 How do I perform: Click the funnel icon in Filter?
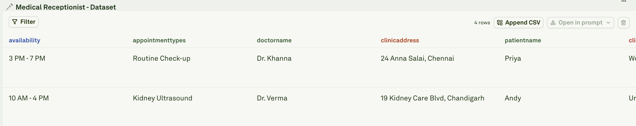pyautogui.click(x=15, y=22)
